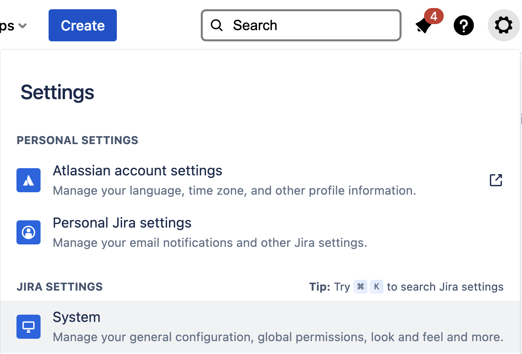Screen dimensions: 522x354
Task: Open the Help question mark menu
Action: click(464, 25)
